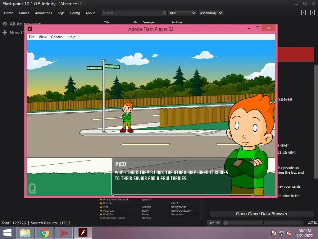Click the zoom scale slider handle
The image size is (318, 239).
(x=225, y=223)
